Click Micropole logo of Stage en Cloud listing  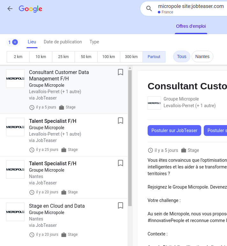pos(15,212)
